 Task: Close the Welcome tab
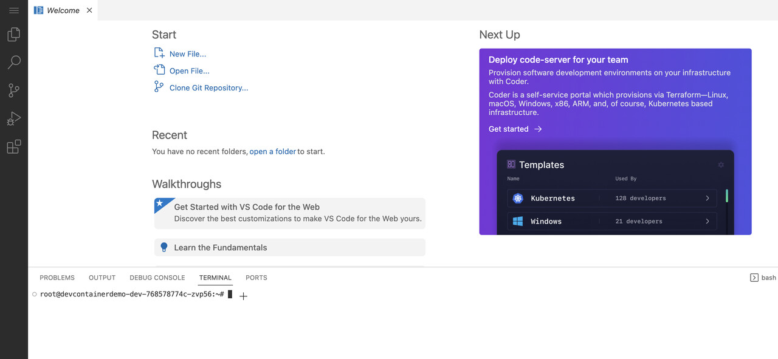click(x=89, y=10)
